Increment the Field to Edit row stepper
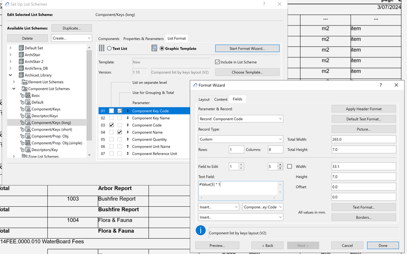This screenshot has width=407, height=254. click(241, 164)
